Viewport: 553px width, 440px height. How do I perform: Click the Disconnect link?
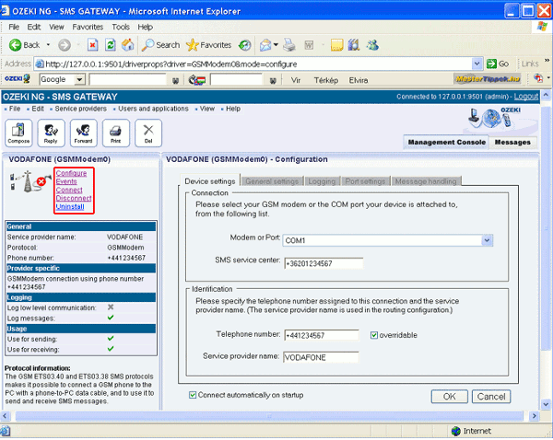coord(74,198)
